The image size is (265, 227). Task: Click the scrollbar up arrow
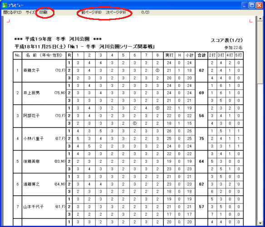(260, 19)
